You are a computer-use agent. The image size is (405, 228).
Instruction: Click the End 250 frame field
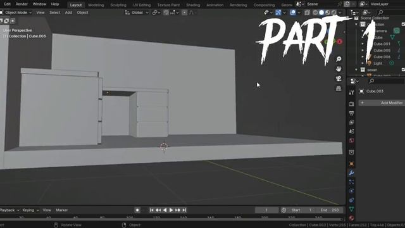point(330,210)
